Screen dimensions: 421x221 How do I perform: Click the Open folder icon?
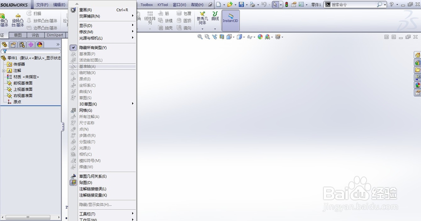click(229, 5)
